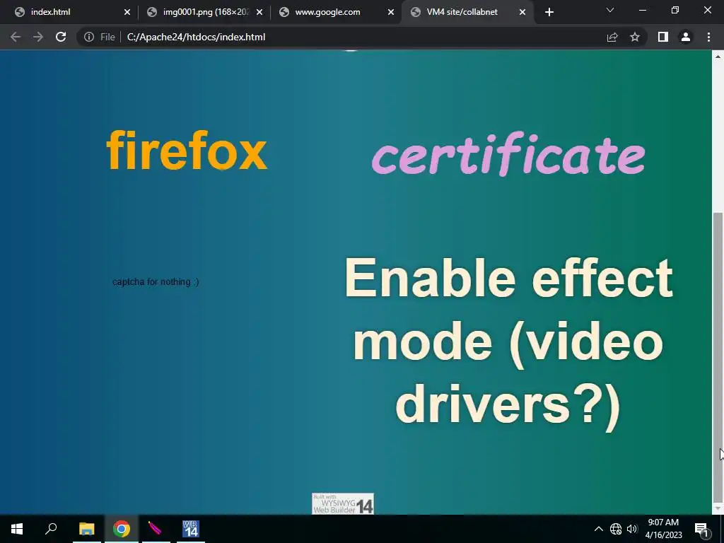The image size is (724, 543).
Task: Open network status in system tray
Action: 616,529
